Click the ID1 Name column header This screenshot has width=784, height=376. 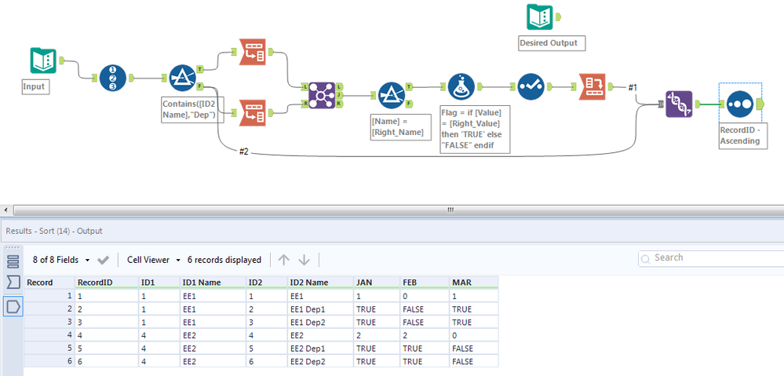coord(213,283)
